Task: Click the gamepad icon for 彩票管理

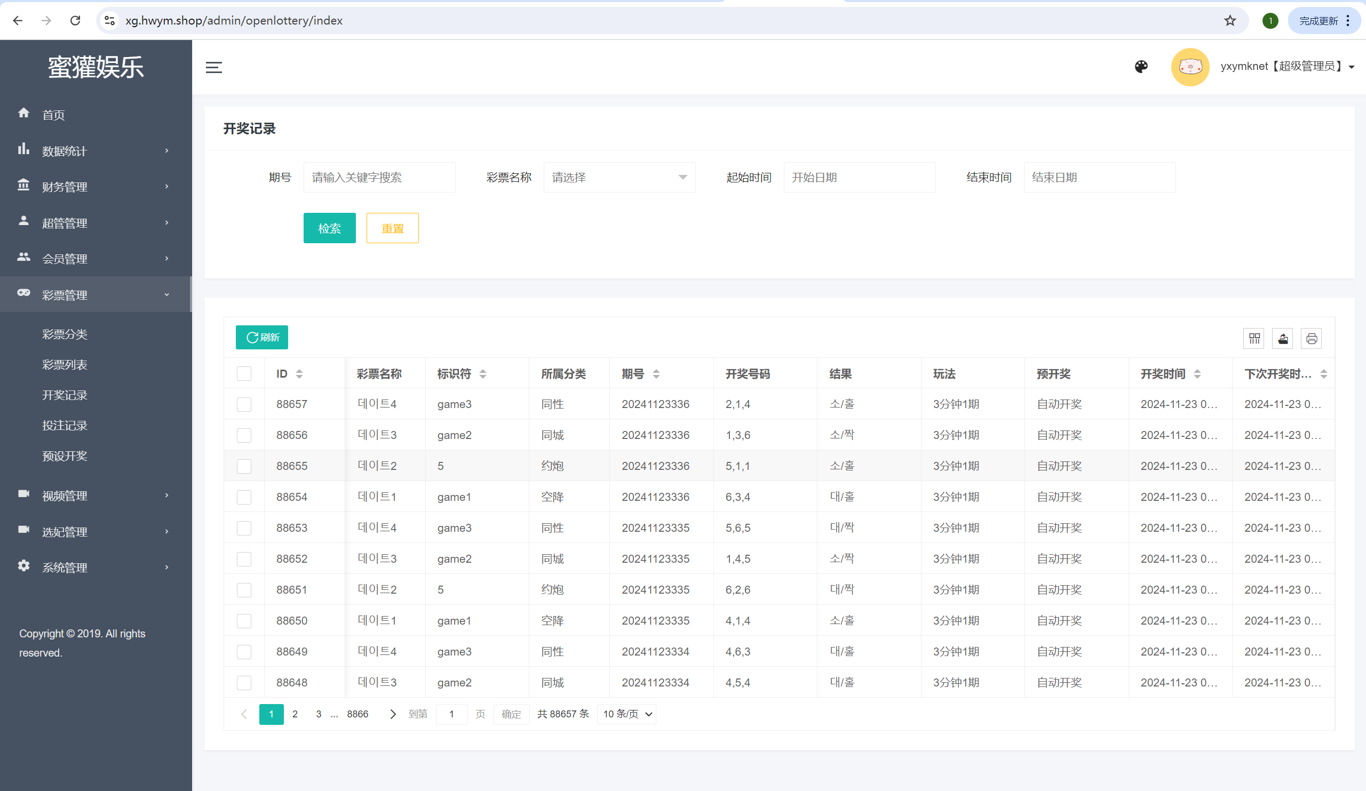Action: coord(23,293)
